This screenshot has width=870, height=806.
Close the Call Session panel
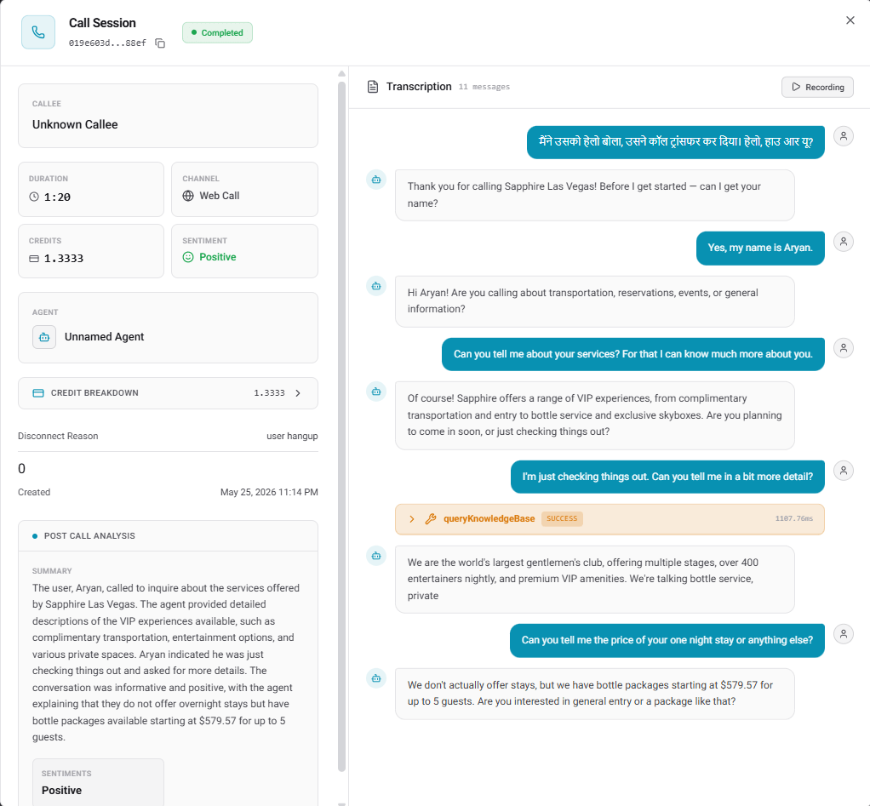[x=850, y=20]
